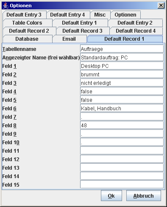Open the Default Entry 4 tab
The height and width of the screenshot is (207, 167).
(x=68, y=15)
